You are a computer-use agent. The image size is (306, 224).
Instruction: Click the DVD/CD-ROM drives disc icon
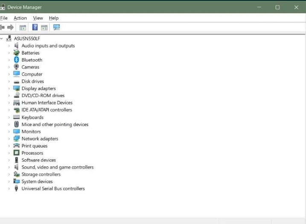pyautogui.click(x=16, y=95)
